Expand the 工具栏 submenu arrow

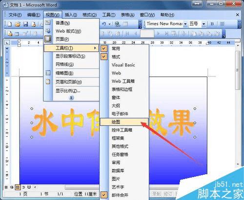pyautogui.click(x=95, y=48)
